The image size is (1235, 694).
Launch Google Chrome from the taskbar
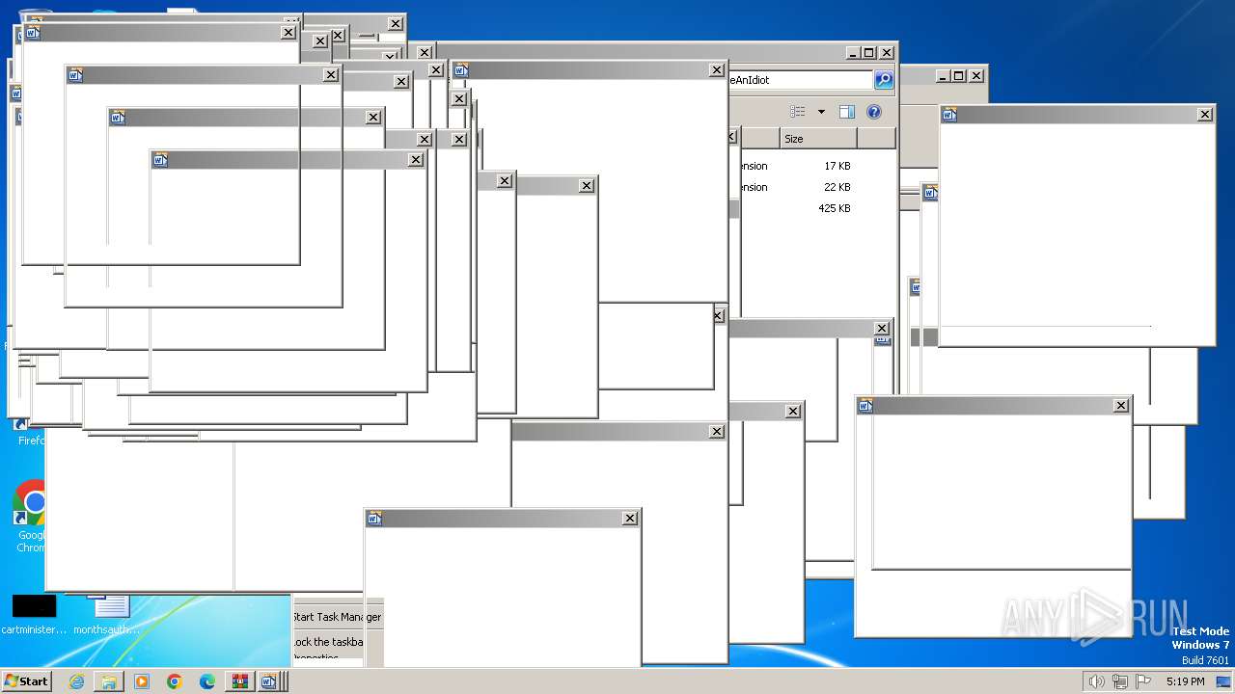pos(175,681)
